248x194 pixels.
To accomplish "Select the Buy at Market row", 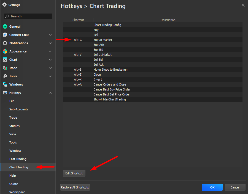I will (152, 40).
